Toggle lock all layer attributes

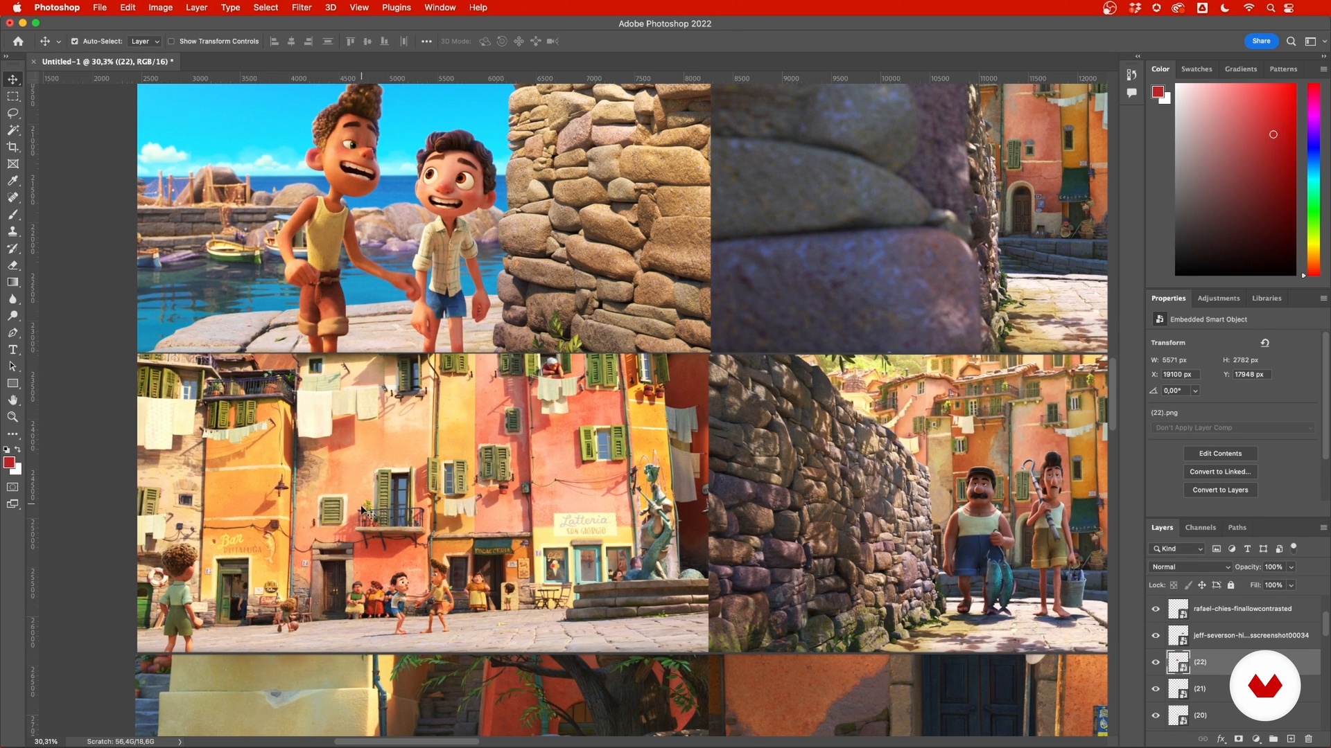(1231, 585)
